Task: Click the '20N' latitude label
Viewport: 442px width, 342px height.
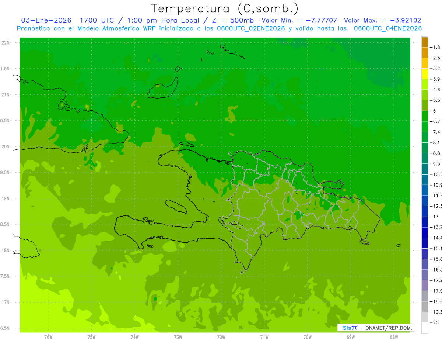Action: pos(6,146)
